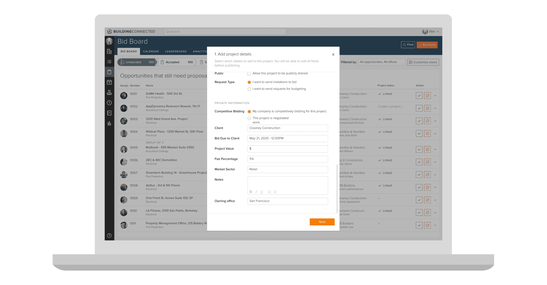Insert bulleted list in Notes editor
The image size is (547, 285).
point(275,192)
